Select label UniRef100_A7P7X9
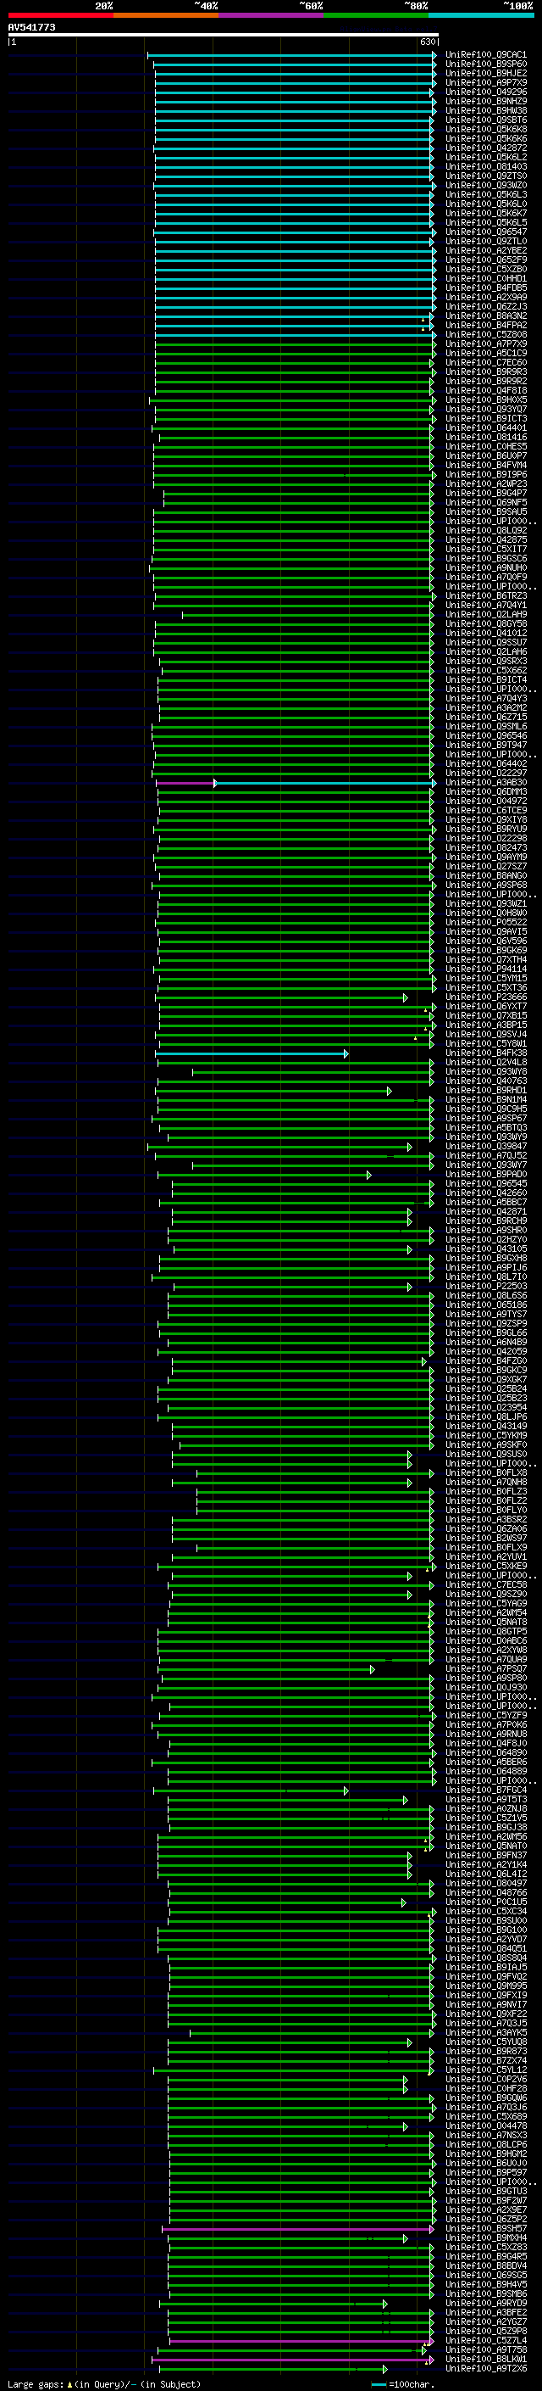The image size is (542, 2391). (485, 344)
